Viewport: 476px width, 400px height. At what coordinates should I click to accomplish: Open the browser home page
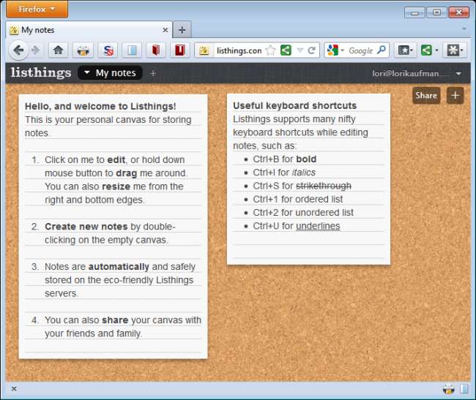59,50
